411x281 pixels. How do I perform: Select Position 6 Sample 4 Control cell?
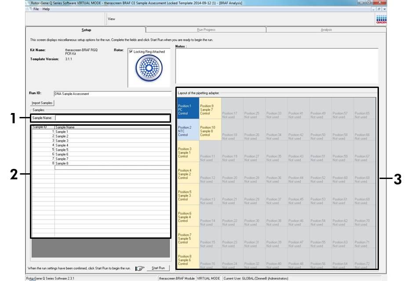pyautogui.click(x=188, y=216)
